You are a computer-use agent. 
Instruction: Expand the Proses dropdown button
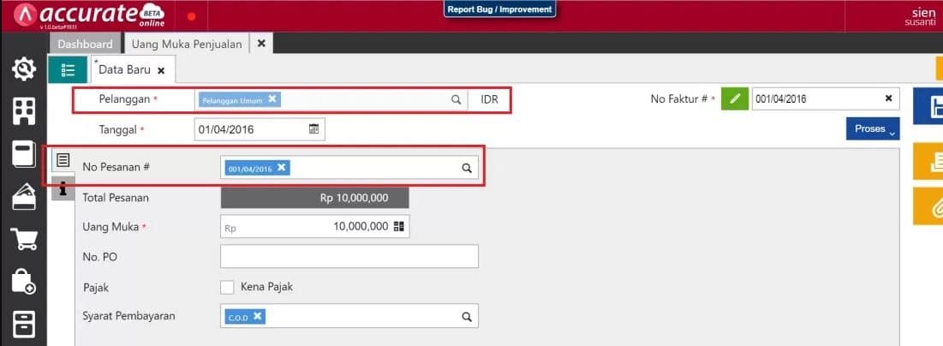pyautogui.click(x=873, y=129)
